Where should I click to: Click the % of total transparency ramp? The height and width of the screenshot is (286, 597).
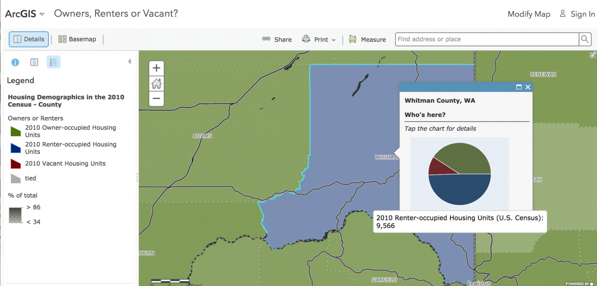pos(15,215)
